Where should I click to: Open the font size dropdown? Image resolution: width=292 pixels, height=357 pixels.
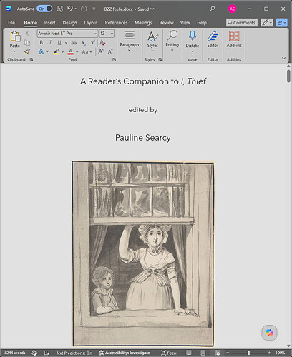point(112,34)
